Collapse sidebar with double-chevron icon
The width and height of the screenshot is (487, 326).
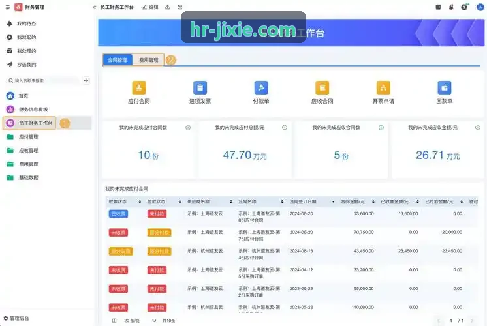coord(95,7)
